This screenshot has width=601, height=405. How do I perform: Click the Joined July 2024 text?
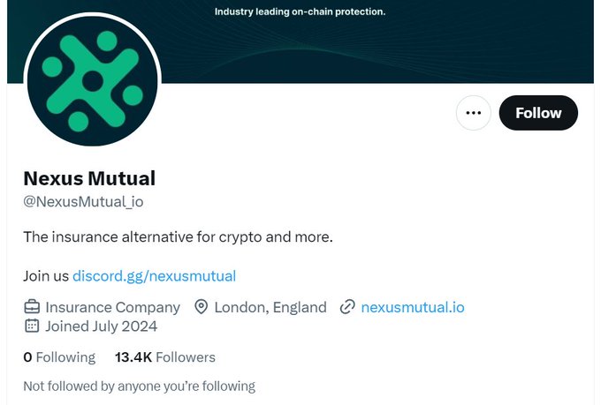click(101, 326)
